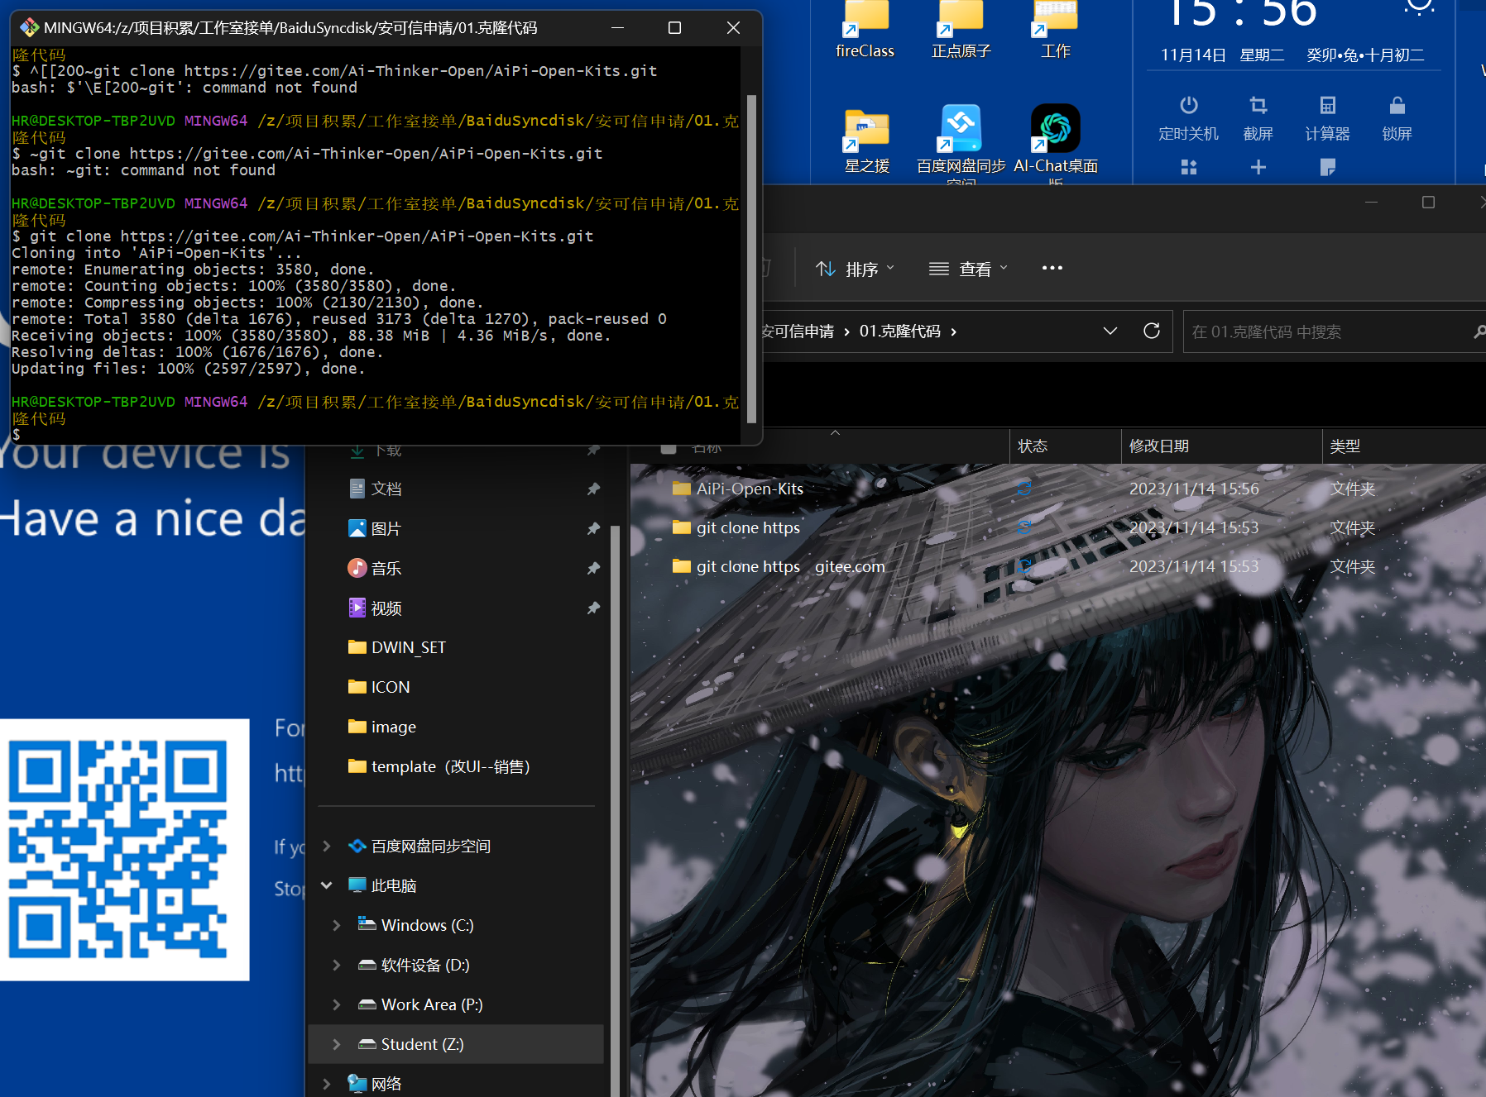Image resolution: width=1486 pixels, height=1097 pixels.
Task: Click the 01.克隆代码 breadcrumb
Action: pyautogui.click(x=900, y=331)
